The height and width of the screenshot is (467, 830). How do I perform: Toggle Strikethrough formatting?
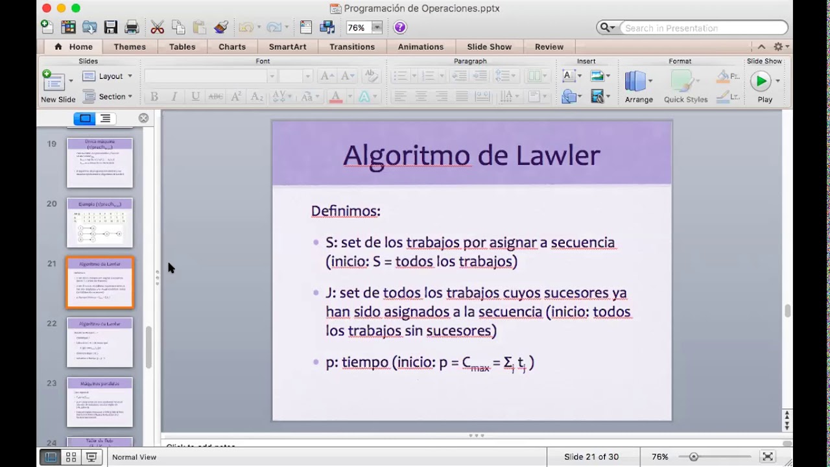215,97
